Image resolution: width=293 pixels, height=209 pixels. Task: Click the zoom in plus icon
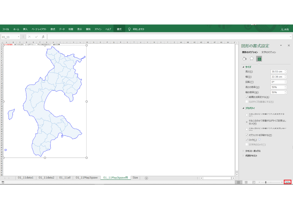coord(282,182)
